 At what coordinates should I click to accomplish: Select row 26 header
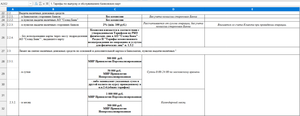[x=3, y=37]
